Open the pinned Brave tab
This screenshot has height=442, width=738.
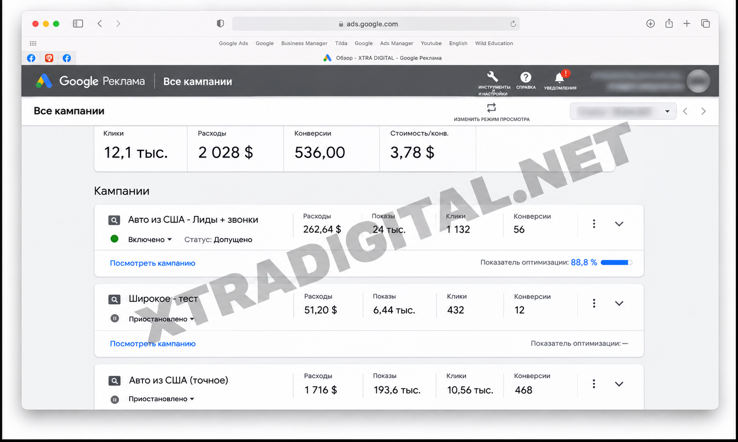tap(49, 58)
